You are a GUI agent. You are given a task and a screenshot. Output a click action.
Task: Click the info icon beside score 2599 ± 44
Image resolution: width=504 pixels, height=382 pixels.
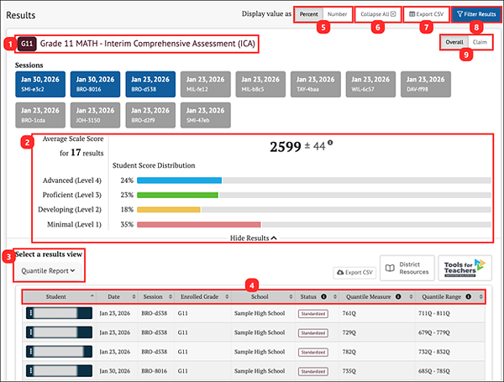point(330,143)
